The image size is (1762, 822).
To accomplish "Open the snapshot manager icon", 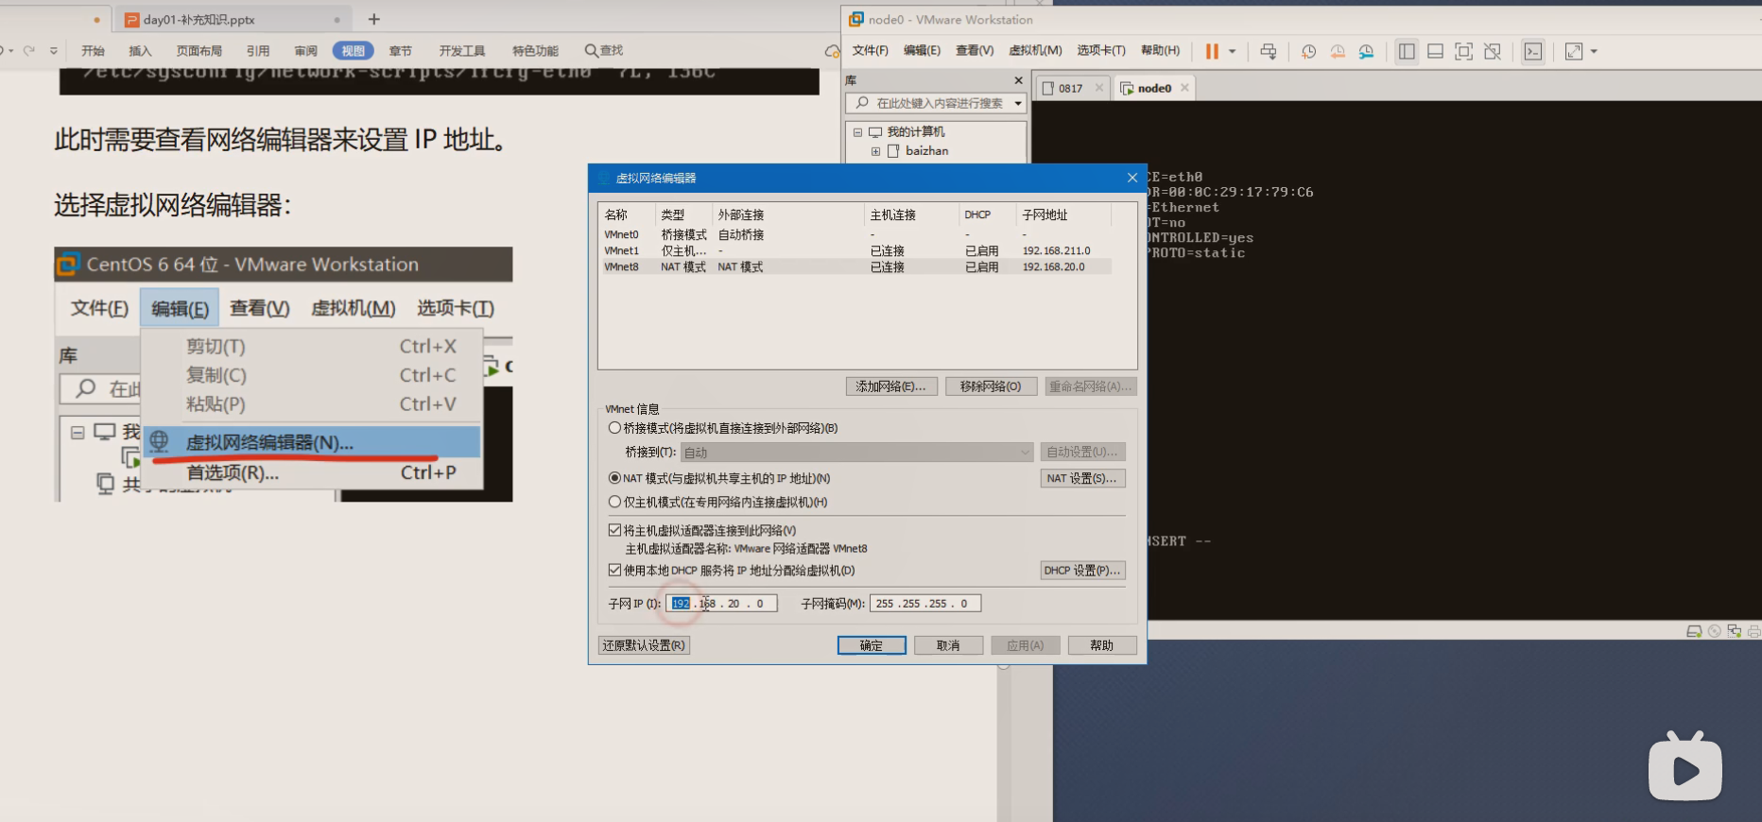I will click(1367, 51).
